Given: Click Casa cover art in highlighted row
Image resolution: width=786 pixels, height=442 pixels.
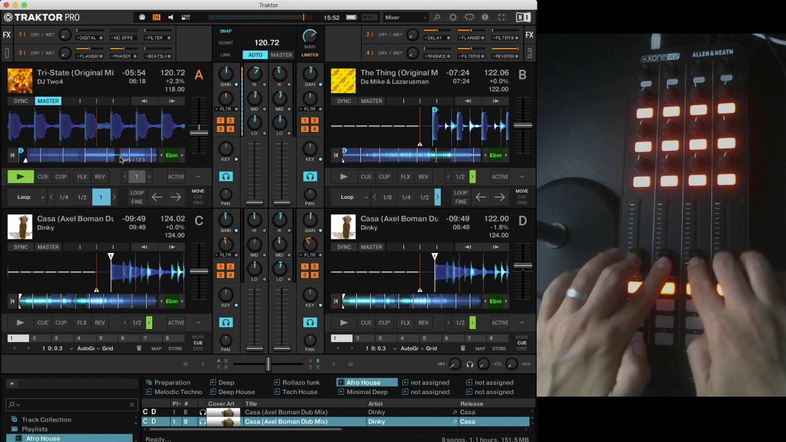Looking at the screenshot, I should (223, 422).
